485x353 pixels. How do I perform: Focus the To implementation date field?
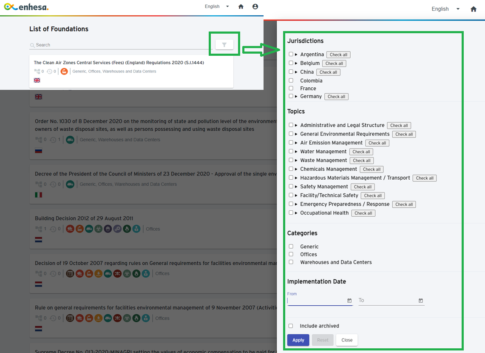click(391, 301)
